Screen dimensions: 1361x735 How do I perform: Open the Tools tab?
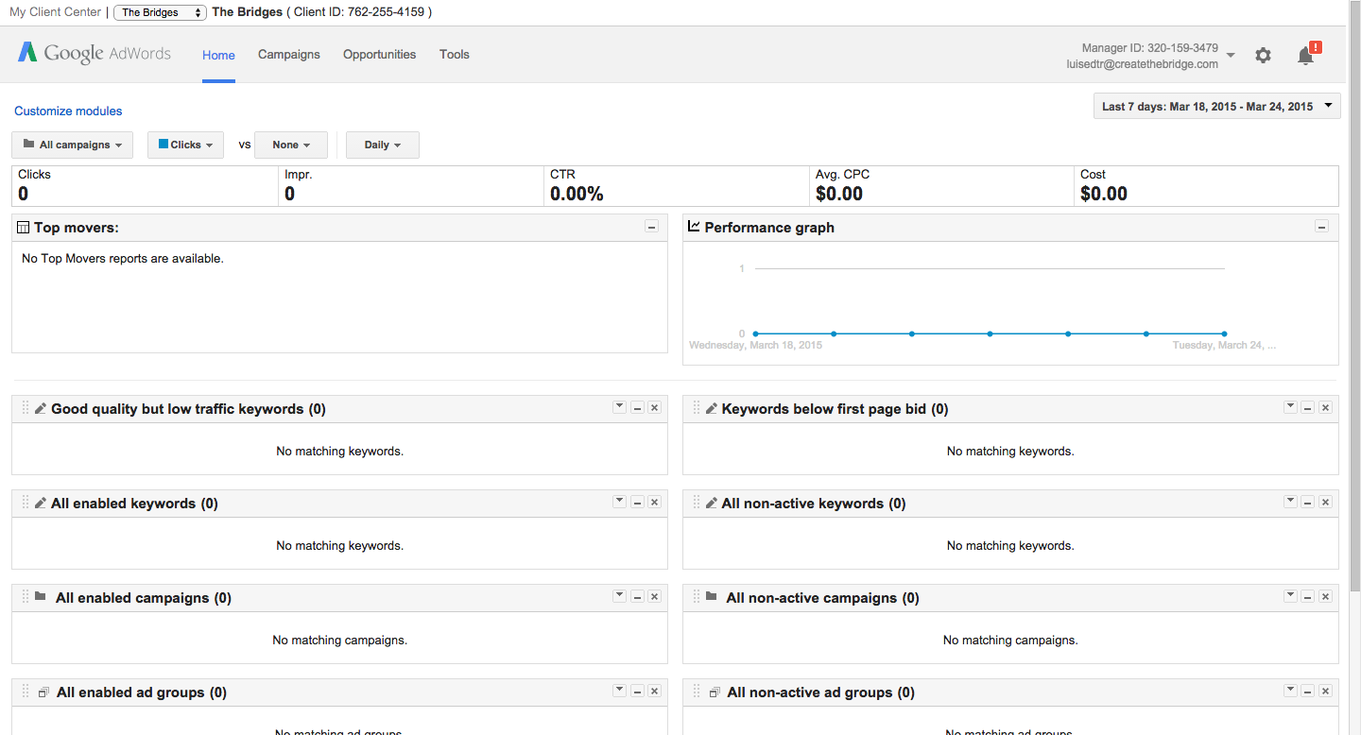point(455,55)
